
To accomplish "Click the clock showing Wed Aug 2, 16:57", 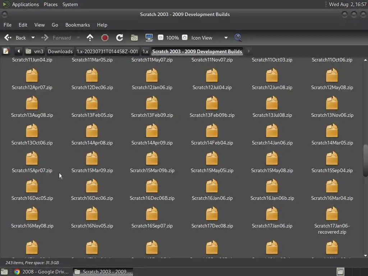I will (x=348, y=4).
